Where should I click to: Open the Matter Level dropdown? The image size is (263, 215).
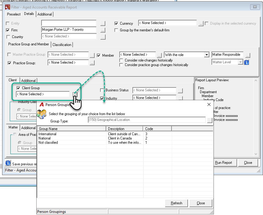pos(240,62)
